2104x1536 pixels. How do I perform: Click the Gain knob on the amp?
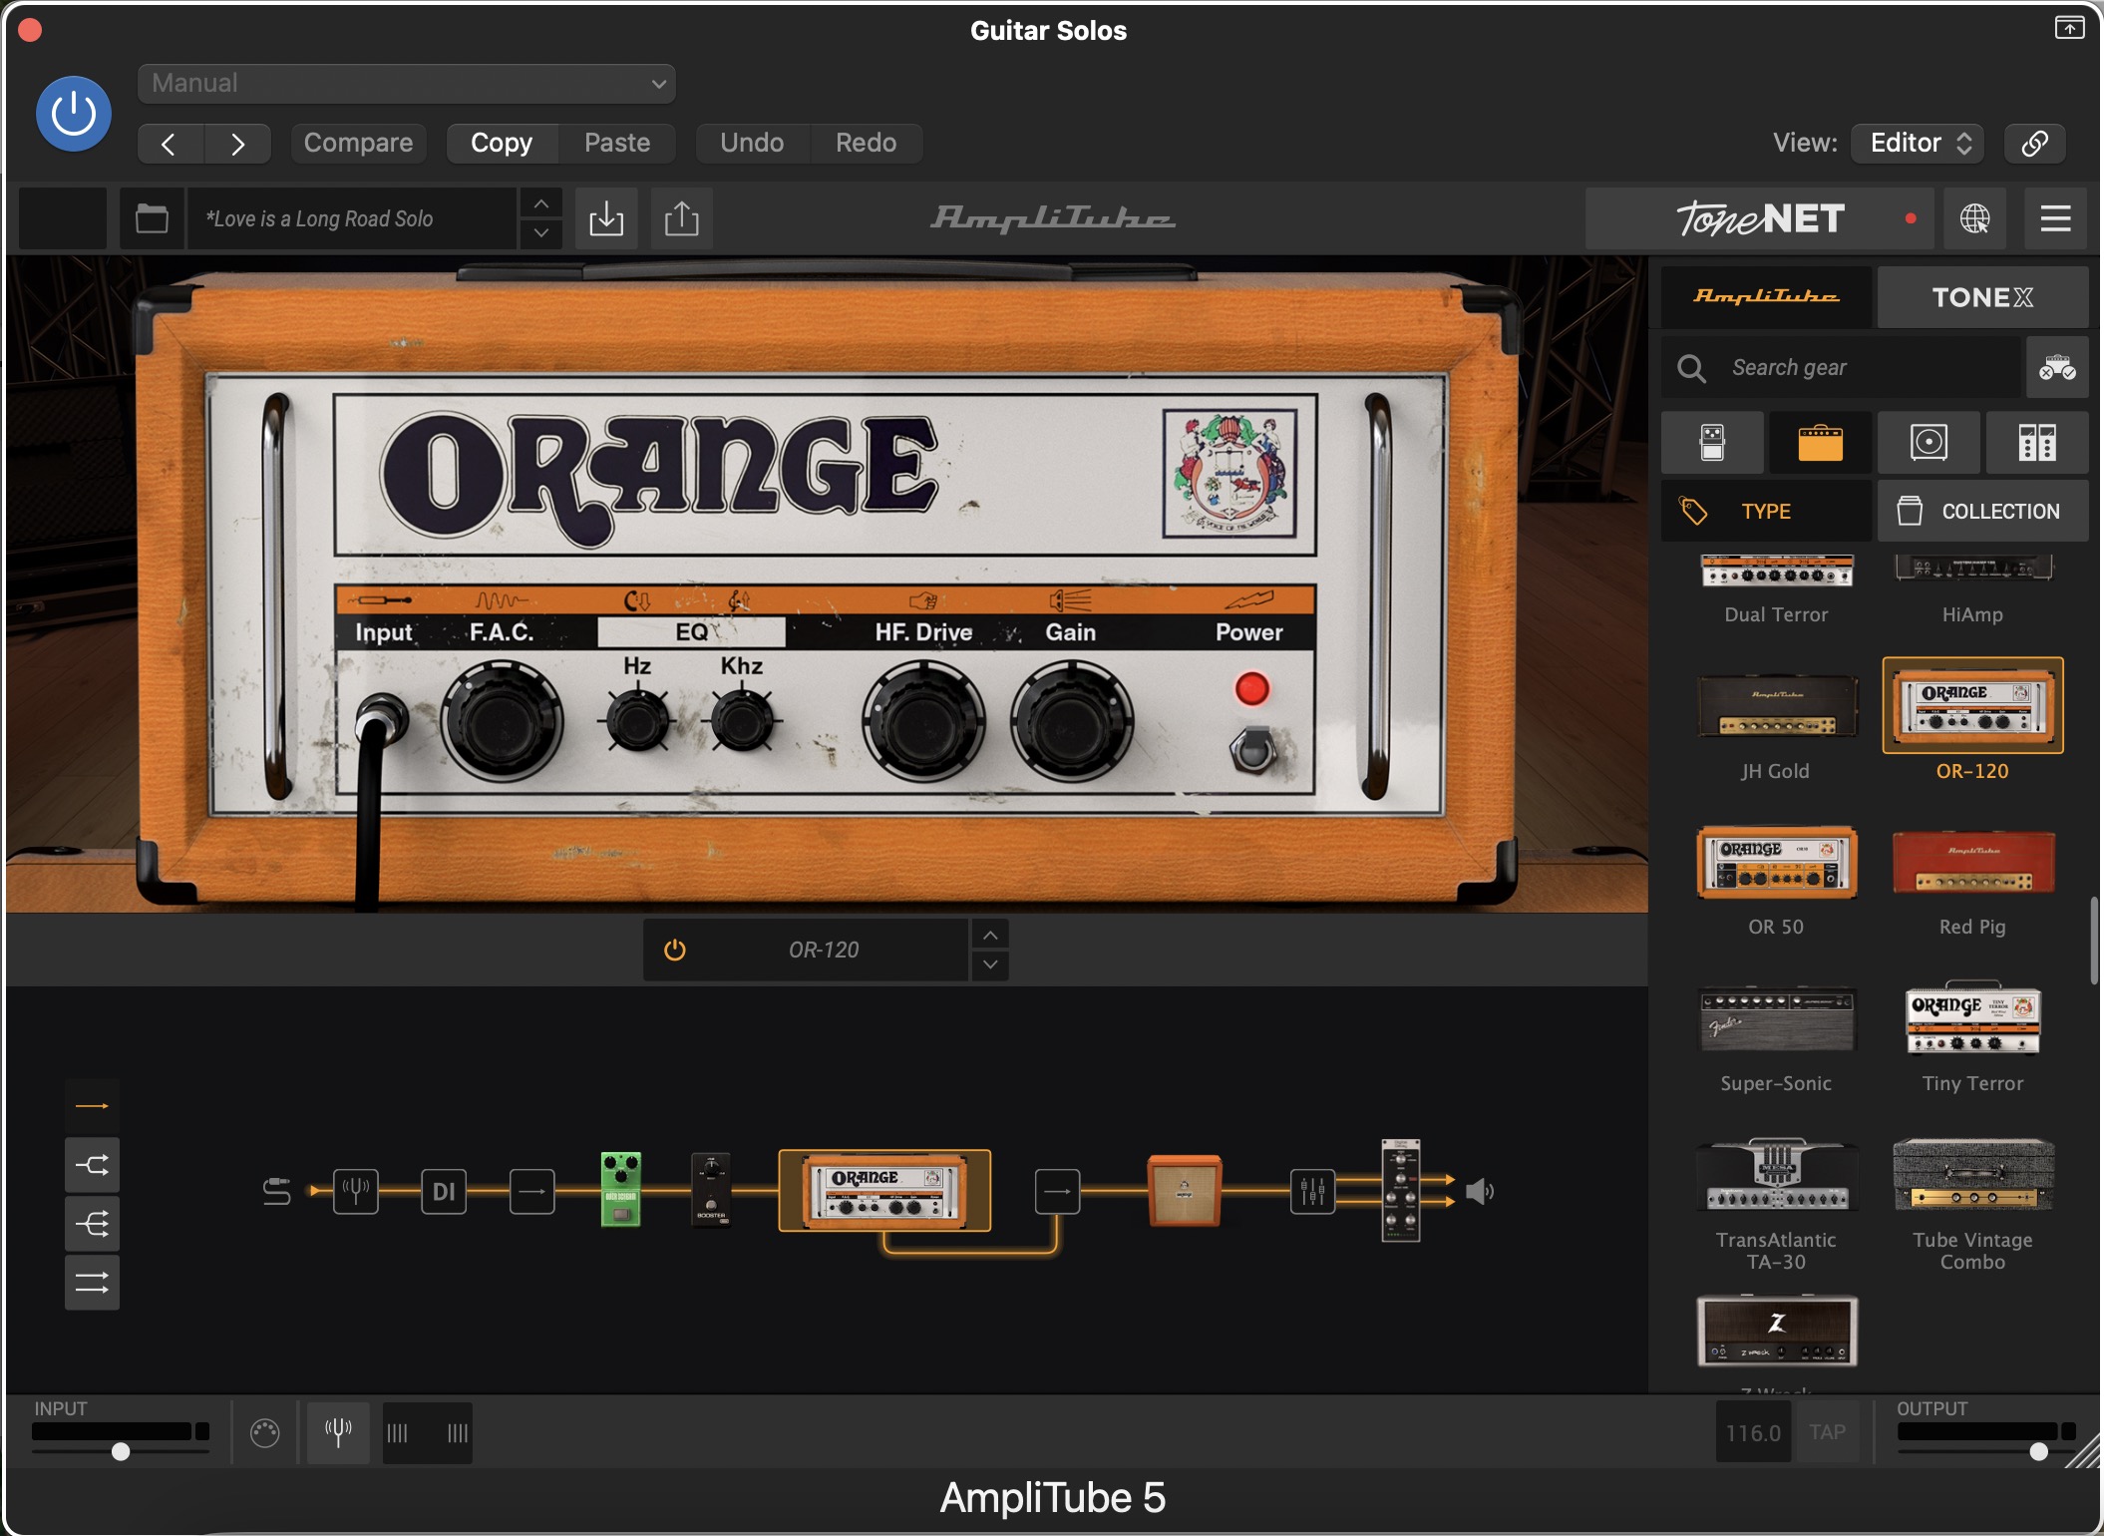click(x=1073, y=722)
